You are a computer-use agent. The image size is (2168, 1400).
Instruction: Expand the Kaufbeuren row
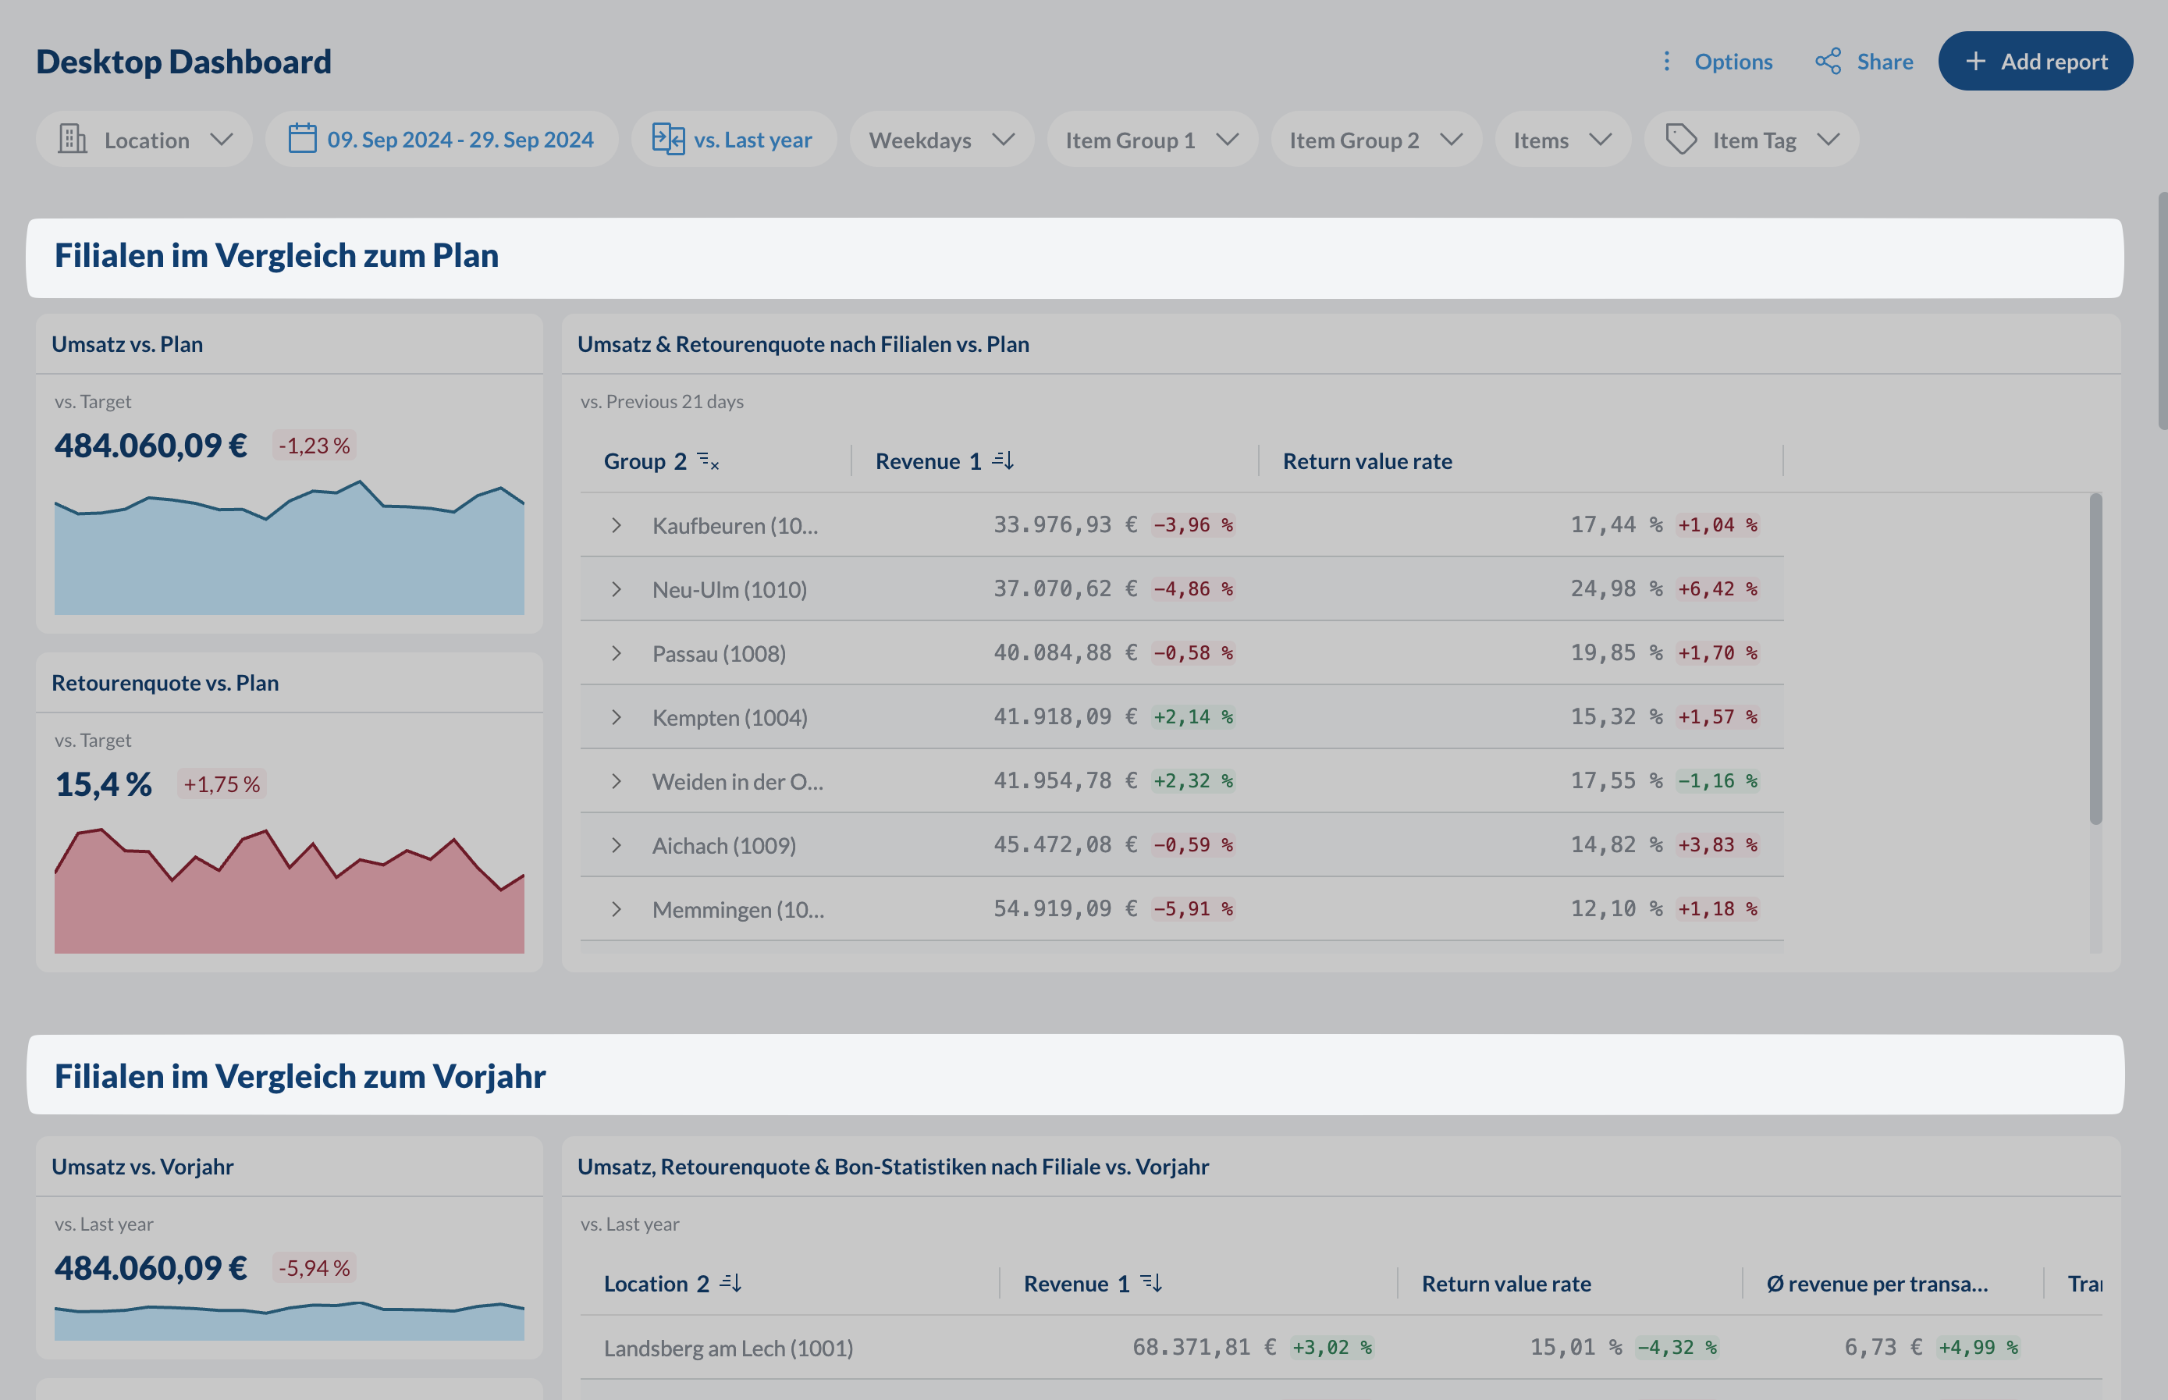617,525
